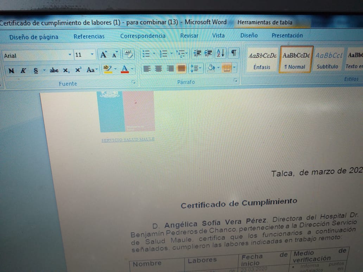
Task: Expand the line spacing dropdown
Action: pyautogui.click(x=200, y=68)
